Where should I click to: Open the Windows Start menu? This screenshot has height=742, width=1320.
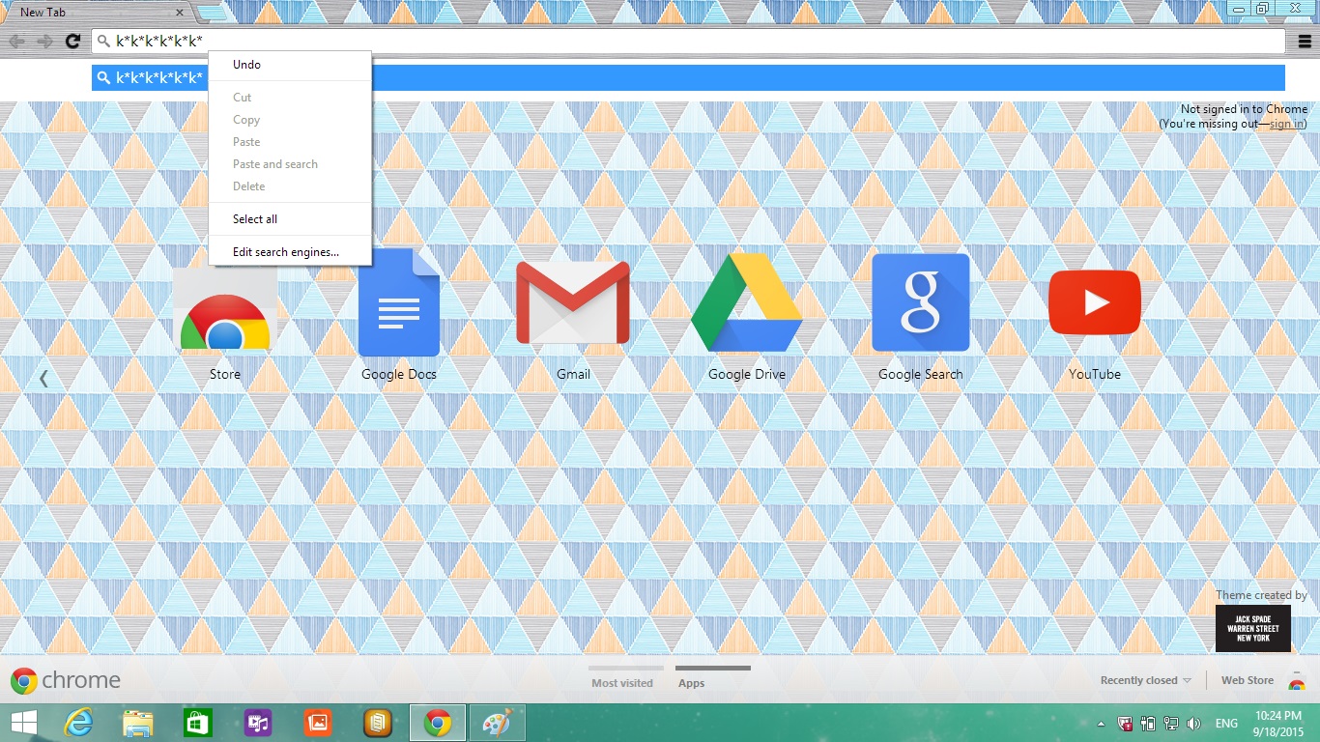(x=23, y=723)
